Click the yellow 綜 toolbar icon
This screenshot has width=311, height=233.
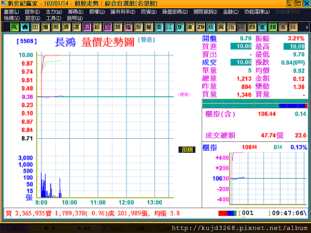point(97,27)
